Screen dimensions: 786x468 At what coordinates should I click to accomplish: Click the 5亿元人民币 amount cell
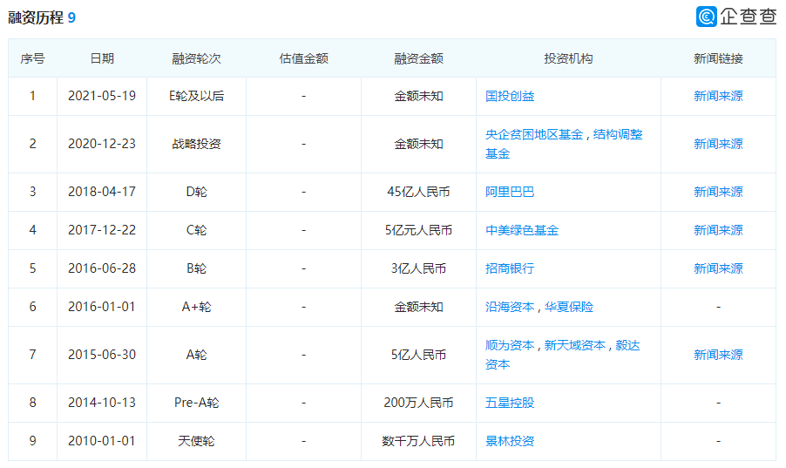pos(418,230)
